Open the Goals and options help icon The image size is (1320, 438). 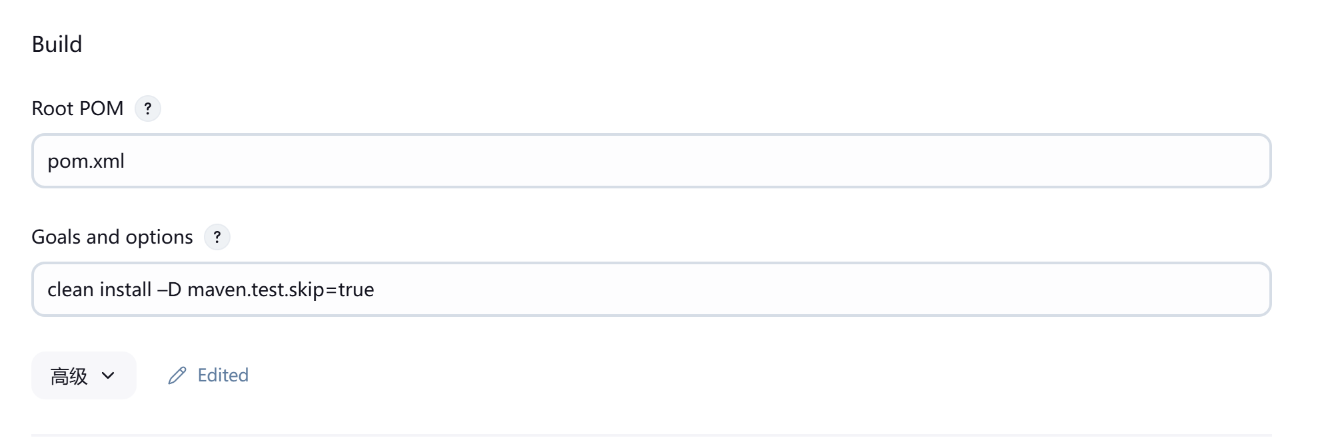coord(217,237)
